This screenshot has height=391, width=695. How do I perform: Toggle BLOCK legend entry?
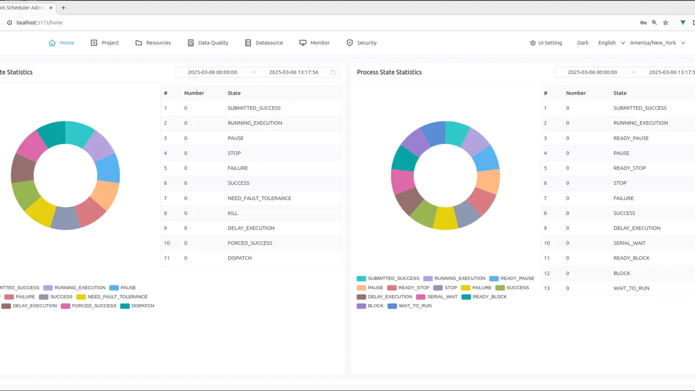tap(370, 306)
